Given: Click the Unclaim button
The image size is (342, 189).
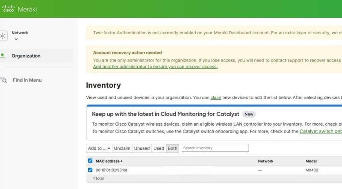Looking at the screenshot, I should 122,148.
